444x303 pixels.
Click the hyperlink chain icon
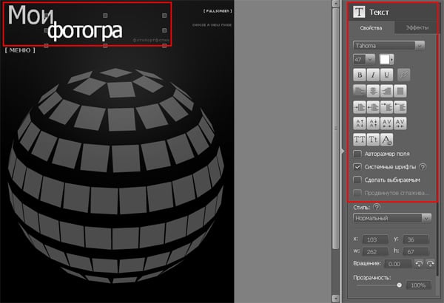(403, 74)
